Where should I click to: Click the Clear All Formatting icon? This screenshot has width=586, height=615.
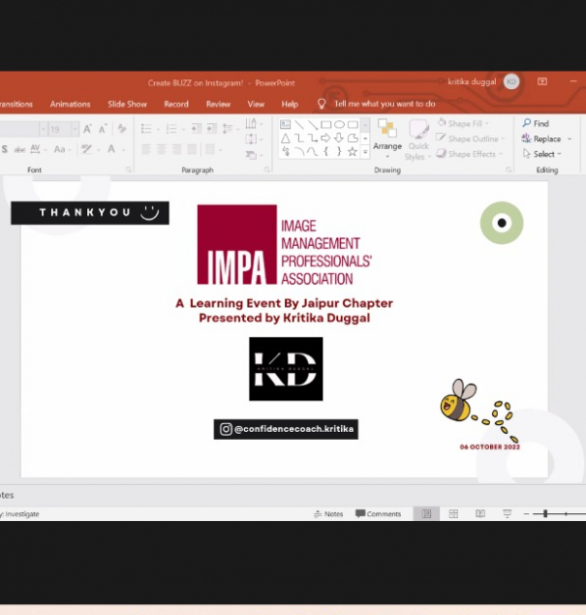[x=122, y=129]
